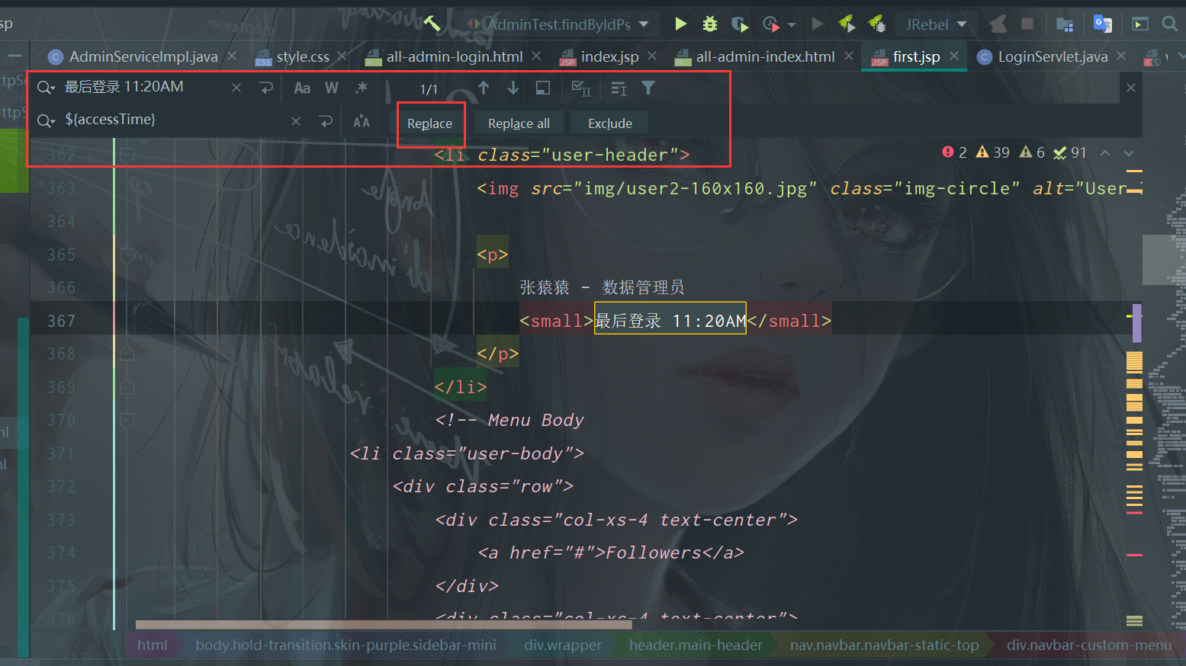Collapse code fold at line 365
Viewport: 1186px width, 666px height.
coord(127,255)
